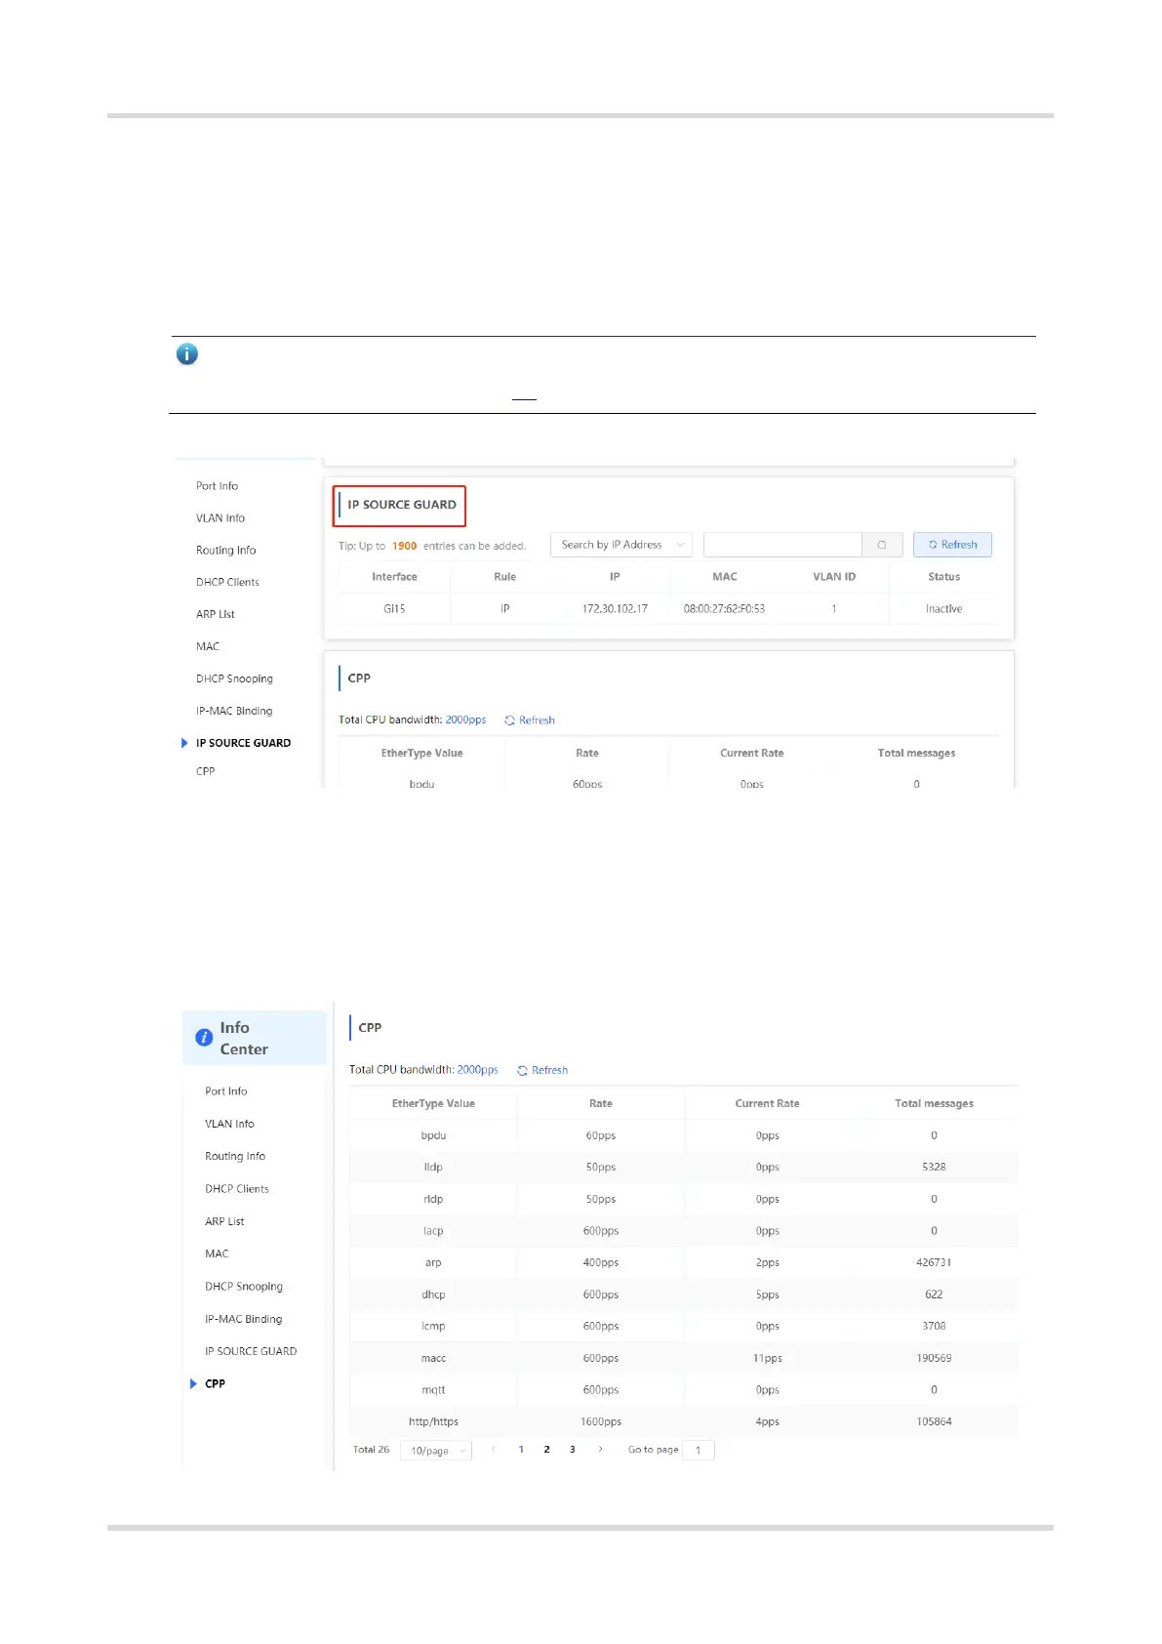Select DHCP Clients in upper sidebar
This screenshot has width=1162, height=1644.
[x=227, y=582]
